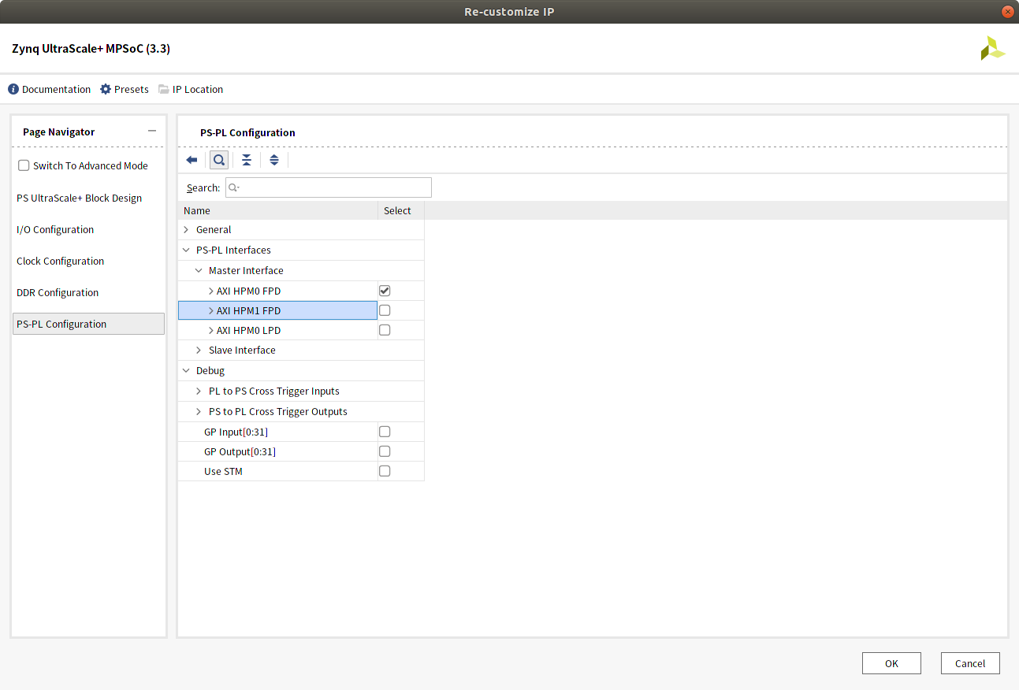Click the expand all toolbar icon

point(274,160)
